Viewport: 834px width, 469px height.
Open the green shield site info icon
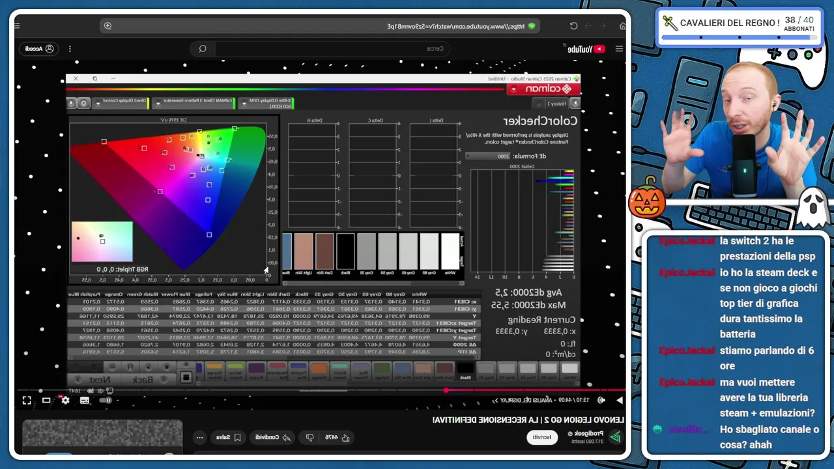pos(532,26)
